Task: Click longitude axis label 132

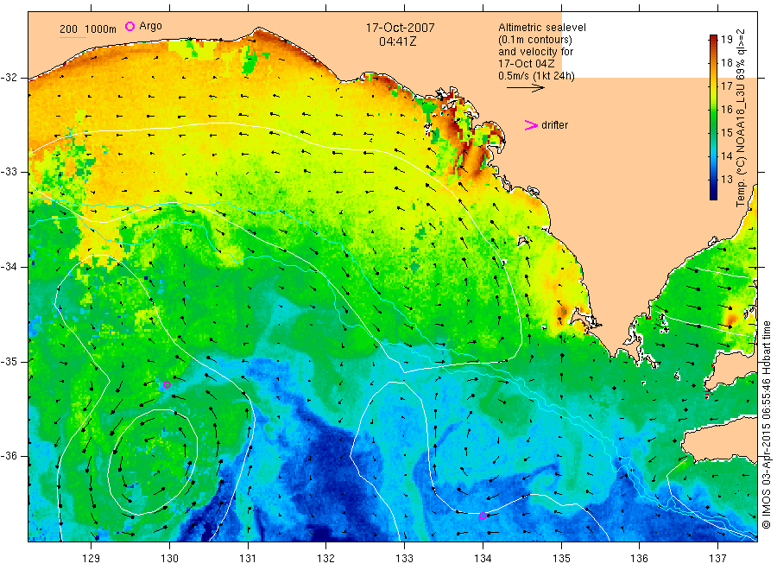Action: (x=326, y=559)
